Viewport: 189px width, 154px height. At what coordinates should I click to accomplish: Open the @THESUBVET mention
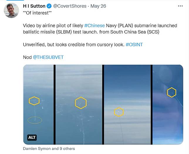pyautogui.click(x=48, y=57)
